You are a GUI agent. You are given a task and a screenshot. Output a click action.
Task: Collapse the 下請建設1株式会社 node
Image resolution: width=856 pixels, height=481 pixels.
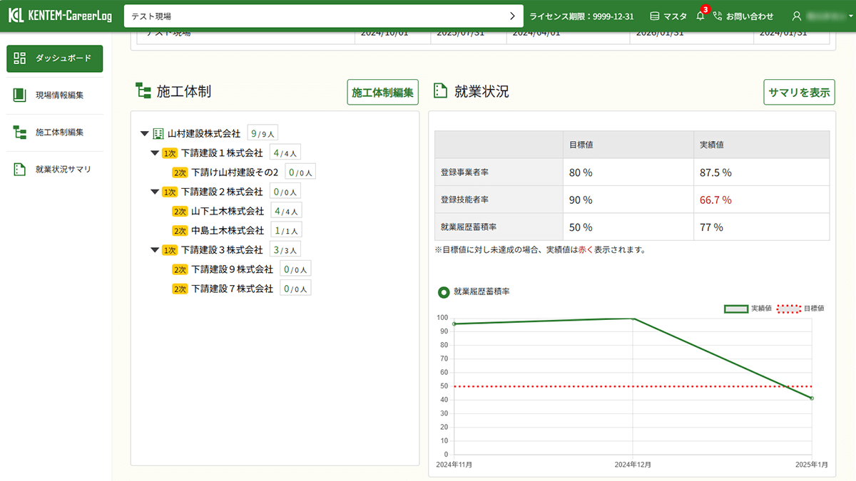[155, 152]
